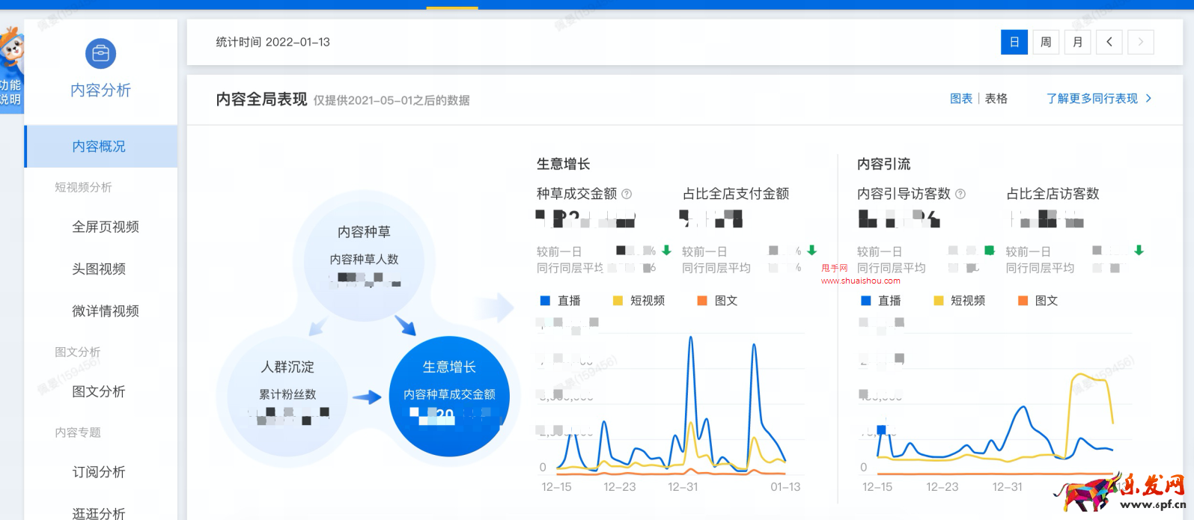Click the 内容全局表现 heading
Screen dimensions: 1194x520
coord(261,100)
